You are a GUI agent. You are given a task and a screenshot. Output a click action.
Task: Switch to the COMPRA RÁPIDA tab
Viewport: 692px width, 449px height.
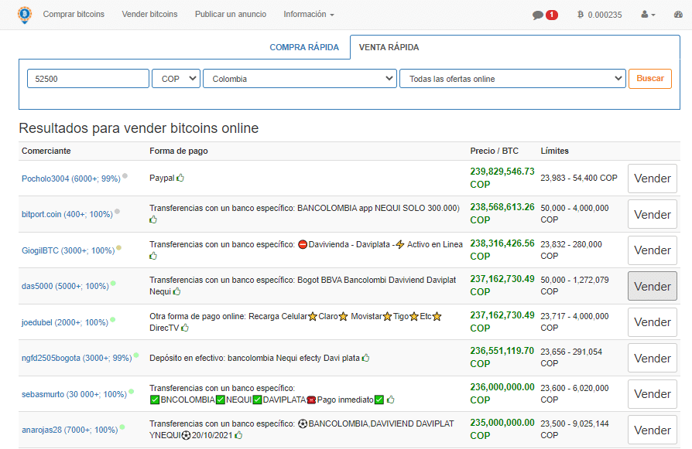tap(304, 47)
